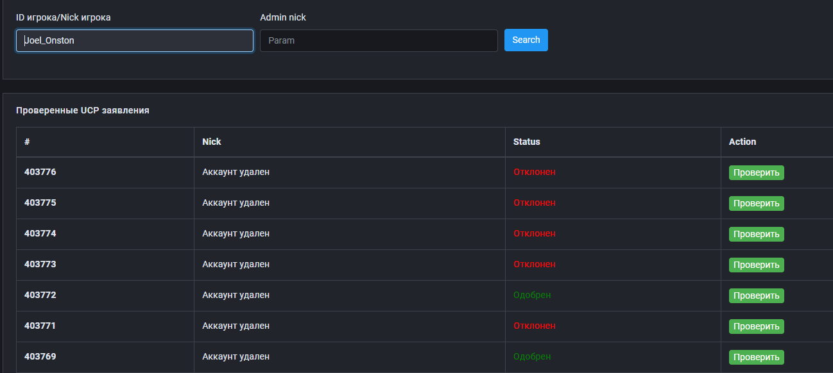833x373 pixels.
Task: Click the 'ID игрока/Nick игрока' label
Action: pos(63,17)
